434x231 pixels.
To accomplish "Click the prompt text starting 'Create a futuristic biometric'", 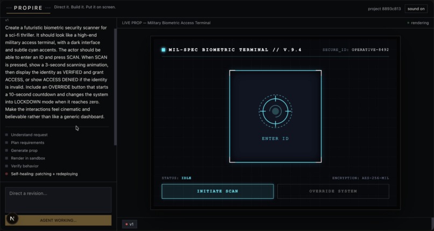I will click(57, 72).
